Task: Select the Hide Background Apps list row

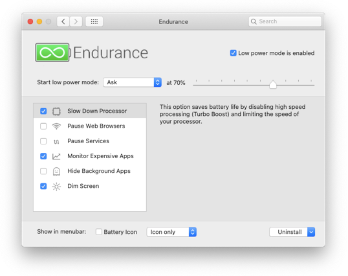Action: click(x=90, y=171)
